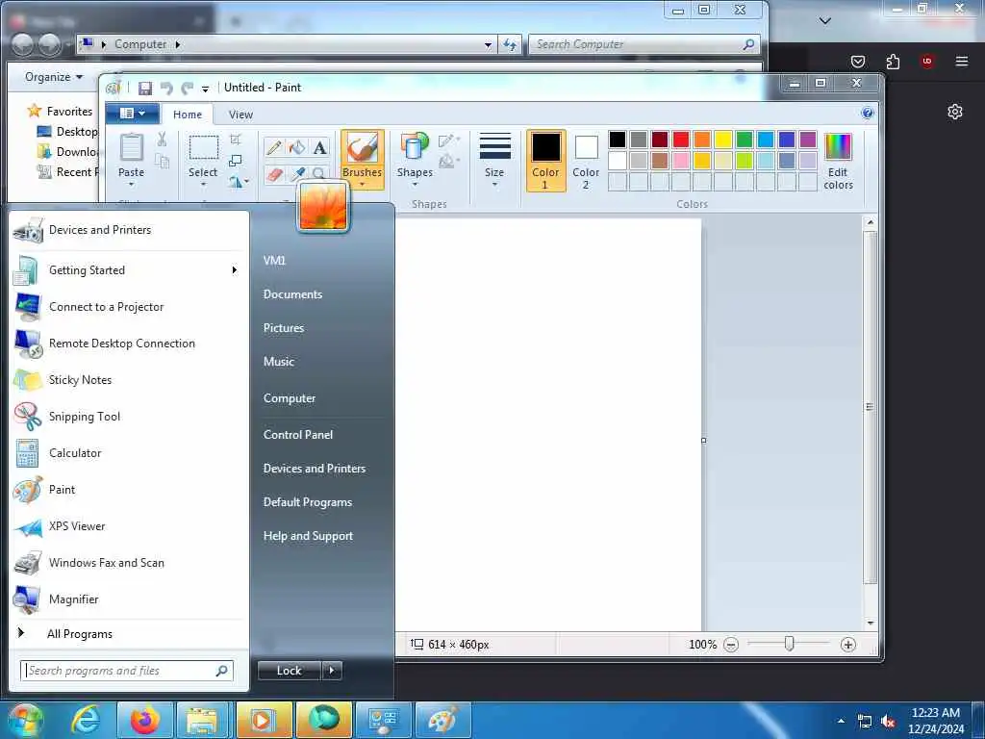This screenshot has width=985, height=739.
Task: Click the Windows Start orb
Action: [24, 721]
